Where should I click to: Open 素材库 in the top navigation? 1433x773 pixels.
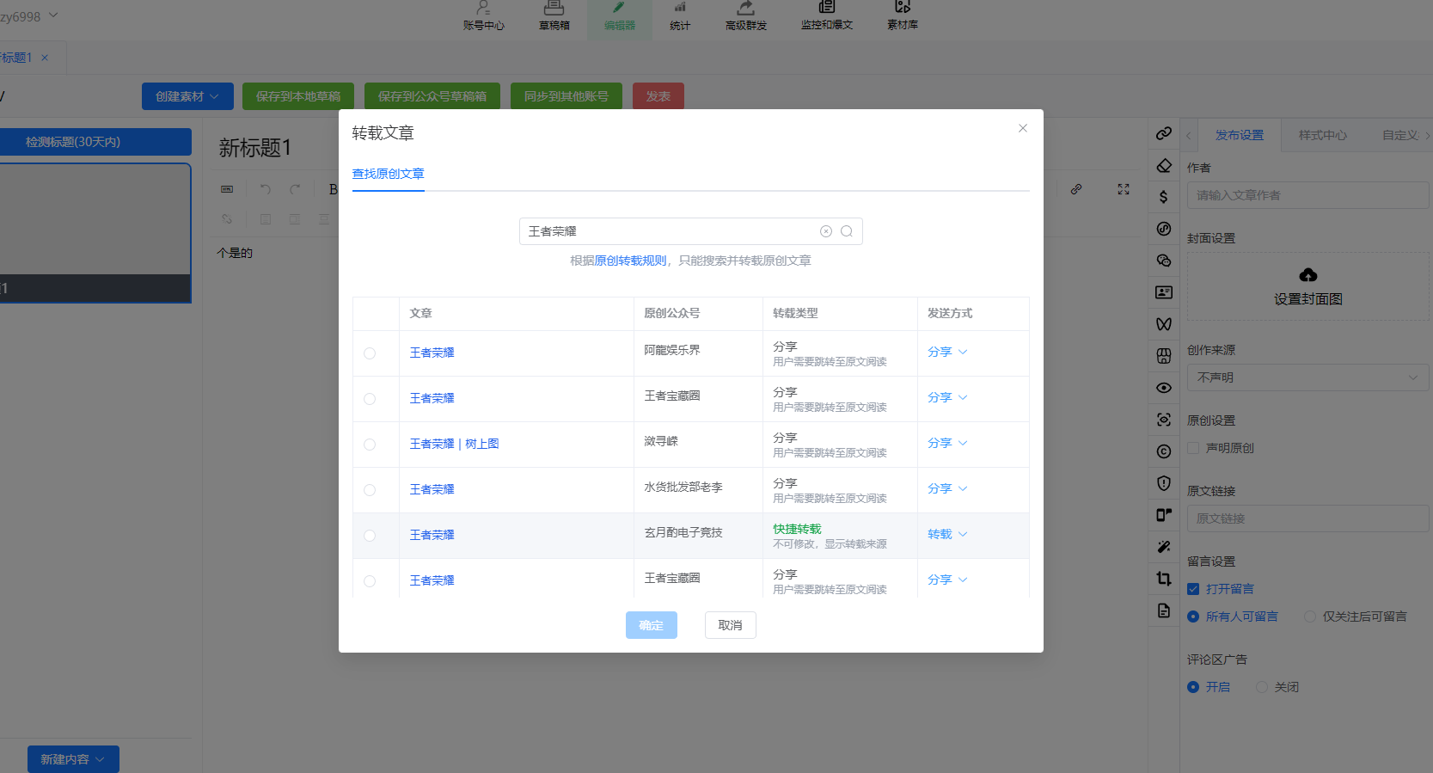pyautogui.click(x=903, y=17)
